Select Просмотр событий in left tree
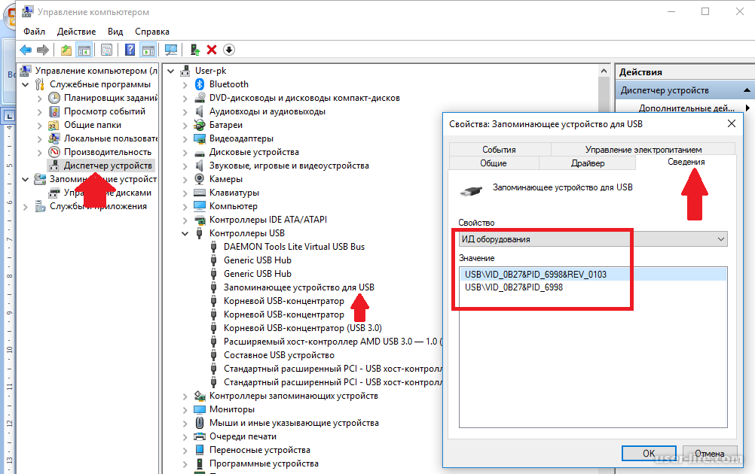 pos(105,111)
